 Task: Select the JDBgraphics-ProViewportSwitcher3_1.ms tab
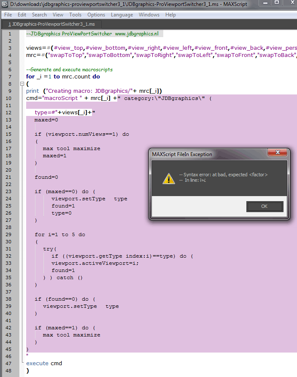click(51, 24)
